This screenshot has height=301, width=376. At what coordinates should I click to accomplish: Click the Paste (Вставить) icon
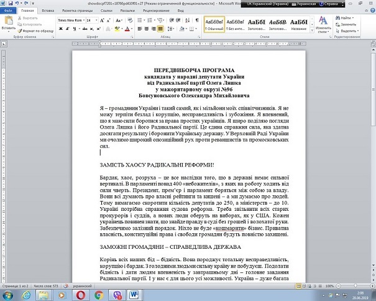[8, 22]
